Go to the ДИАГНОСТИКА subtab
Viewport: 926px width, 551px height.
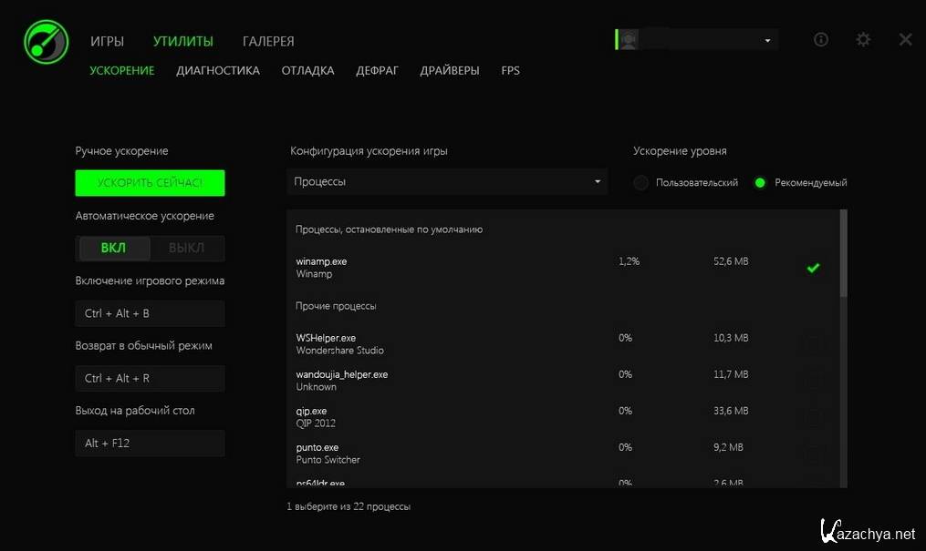tap(218, 71)
